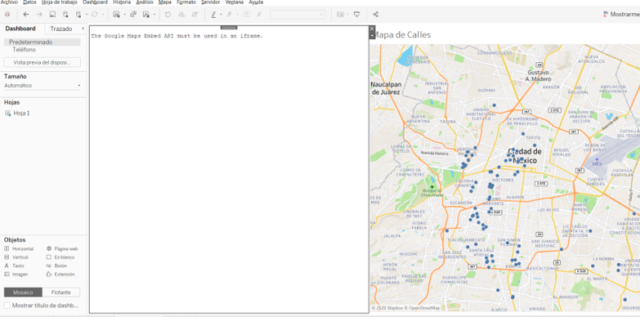Click the Vista previa del dispositivo button

tap(42, 62)
